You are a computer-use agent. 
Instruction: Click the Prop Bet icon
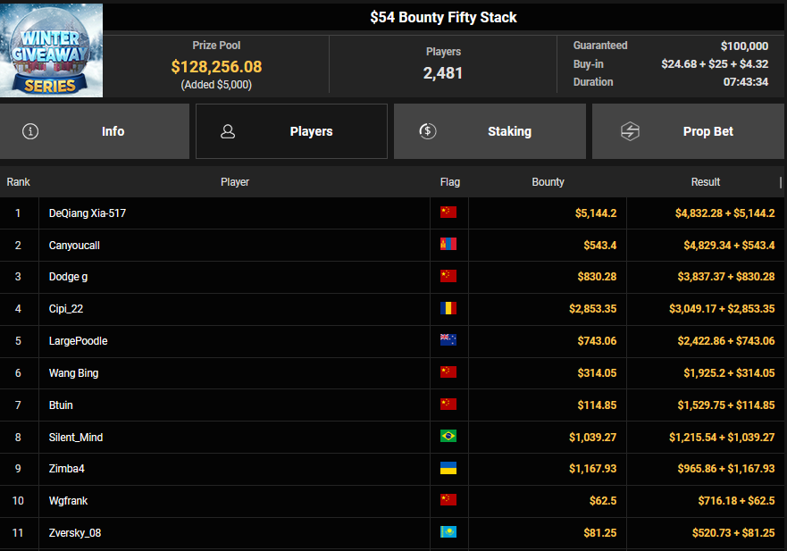click(630, 131)
